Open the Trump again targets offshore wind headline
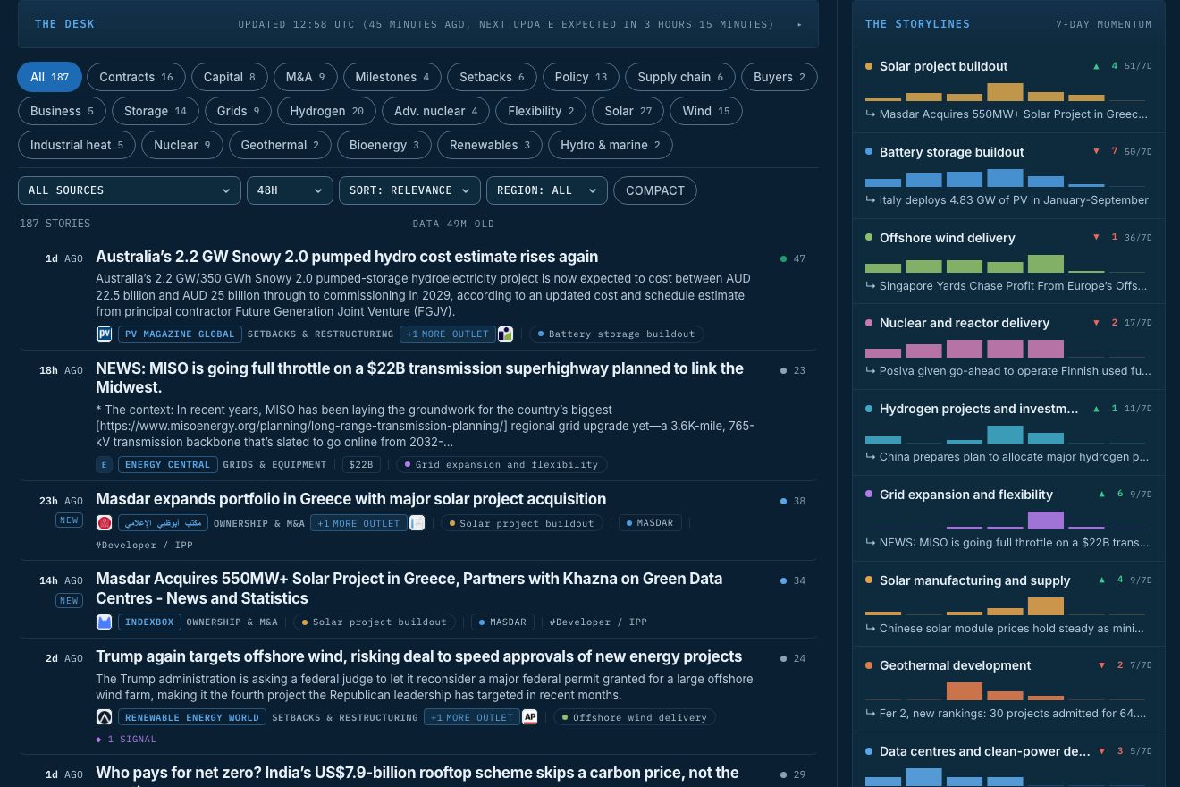This screenshot has width=1180, height=787. [418, 656]
